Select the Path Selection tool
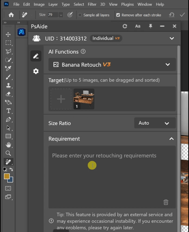Image resolution: width=189 pixels, height=232 pixels. pos(8,128)
